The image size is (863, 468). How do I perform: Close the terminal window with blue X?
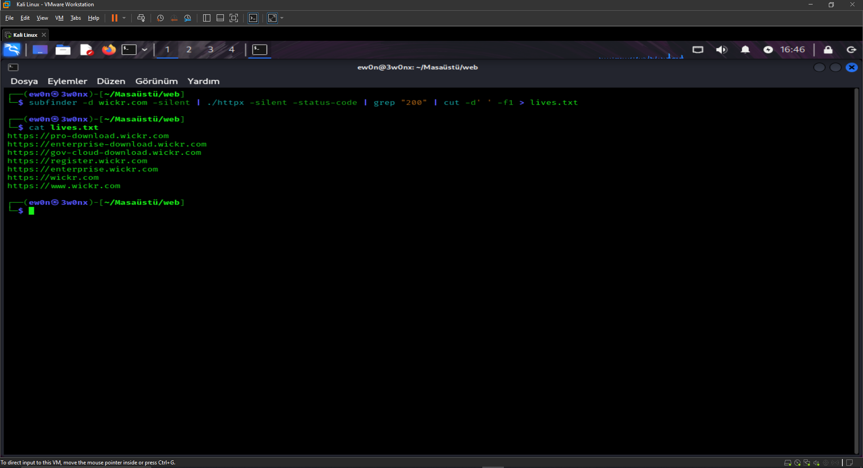pos(852,67)
